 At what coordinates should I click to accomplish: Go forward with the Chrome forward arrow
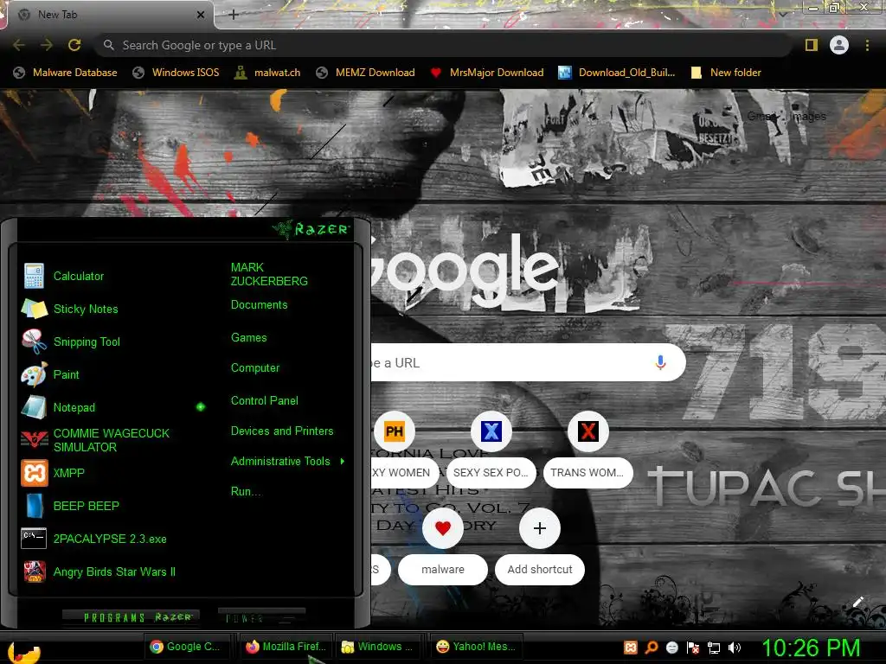click(x=47, y=45)
